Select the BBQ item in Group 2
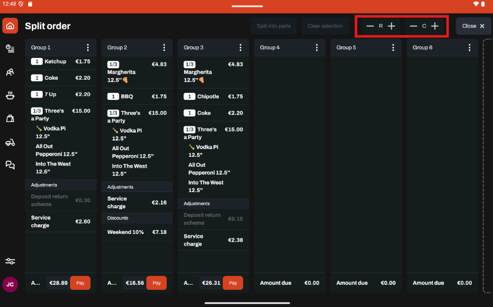This screenshot has height=307, width=493. coord(137,96)
